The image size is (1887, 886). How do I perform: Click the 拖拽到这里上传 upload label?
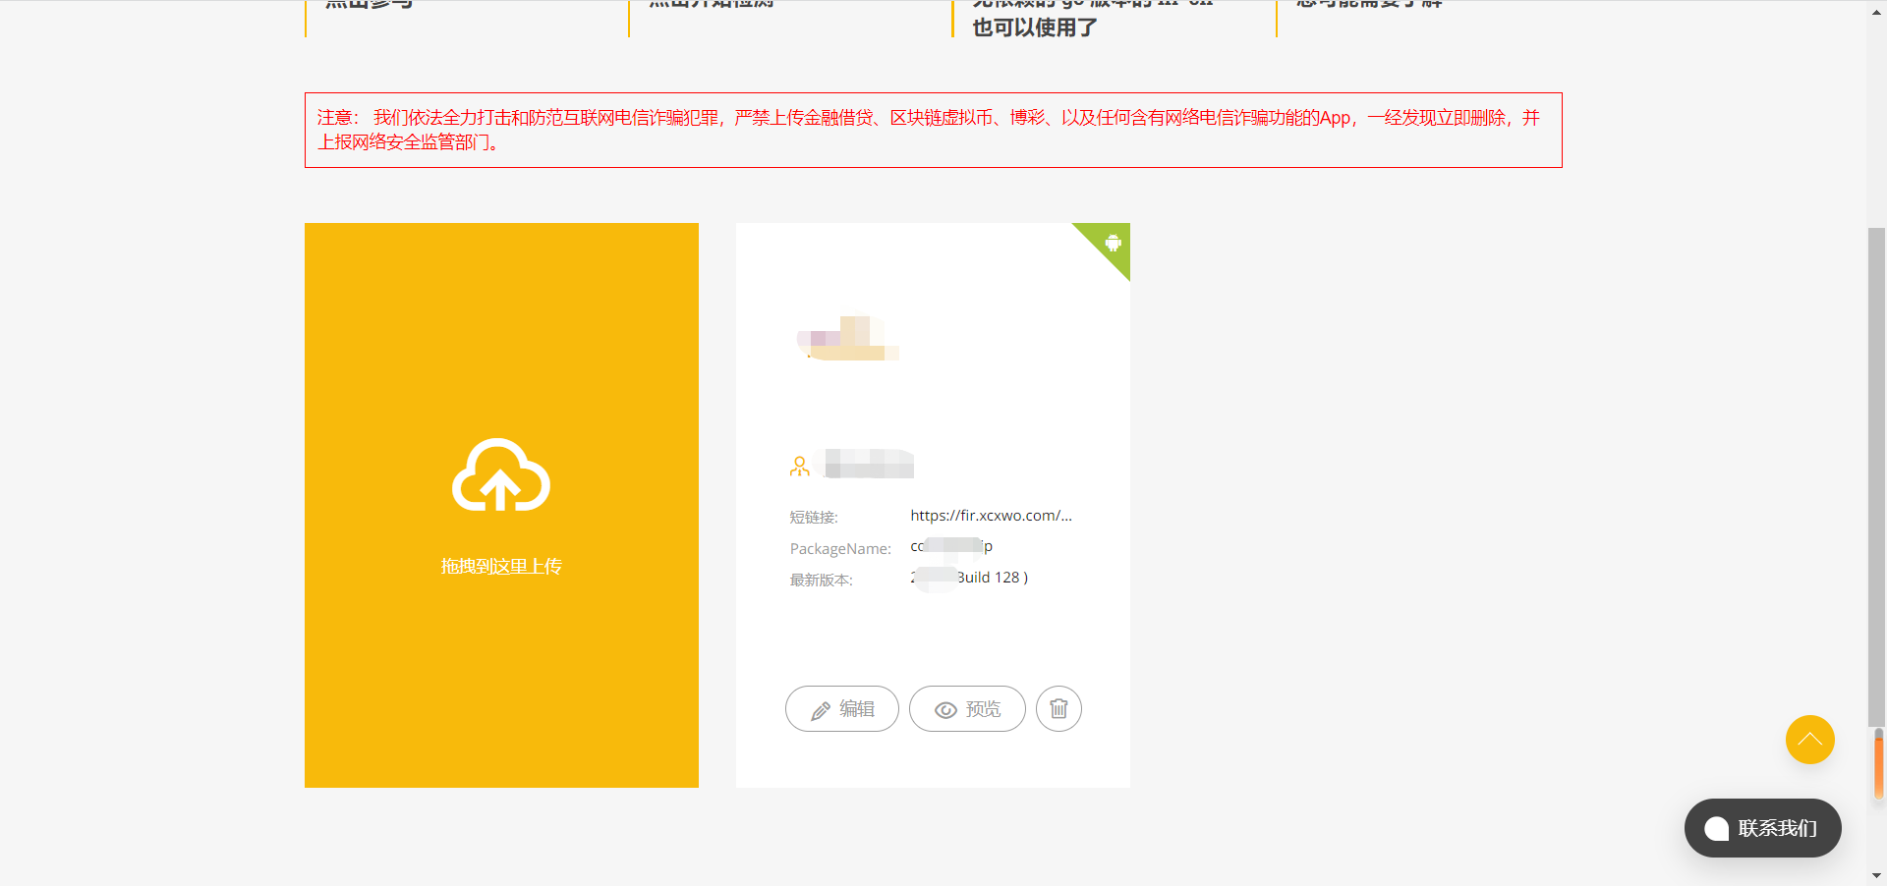tap(501, 567)
